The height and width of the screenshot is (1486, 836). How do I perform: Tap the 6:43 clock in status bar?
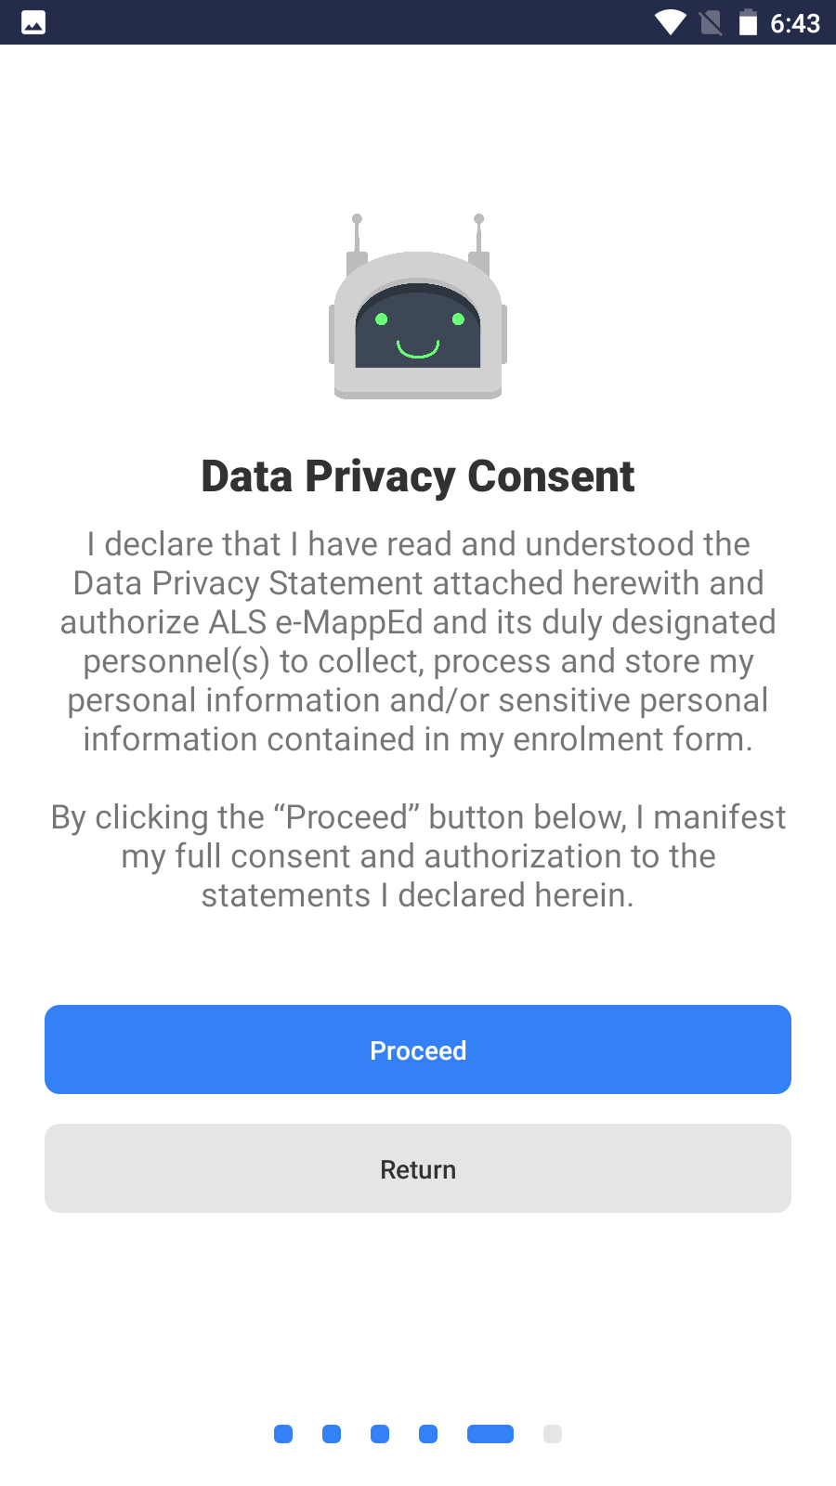[795, 23]
